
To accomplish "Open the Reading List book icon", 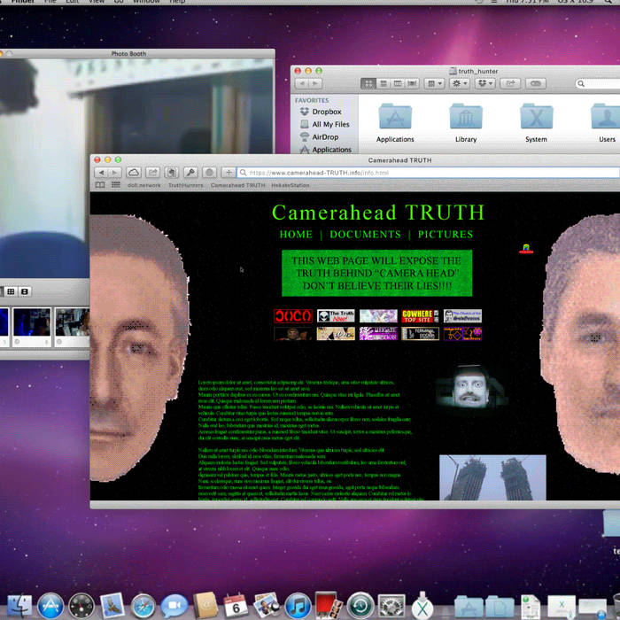I will pyautogui.click(x=100, y=185).
